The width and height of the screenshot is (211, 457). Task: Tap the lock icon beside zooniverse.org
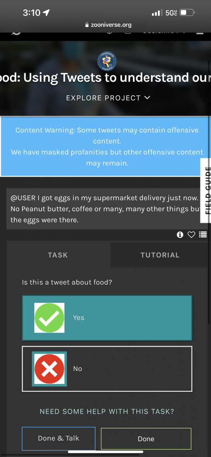(86, 25)
